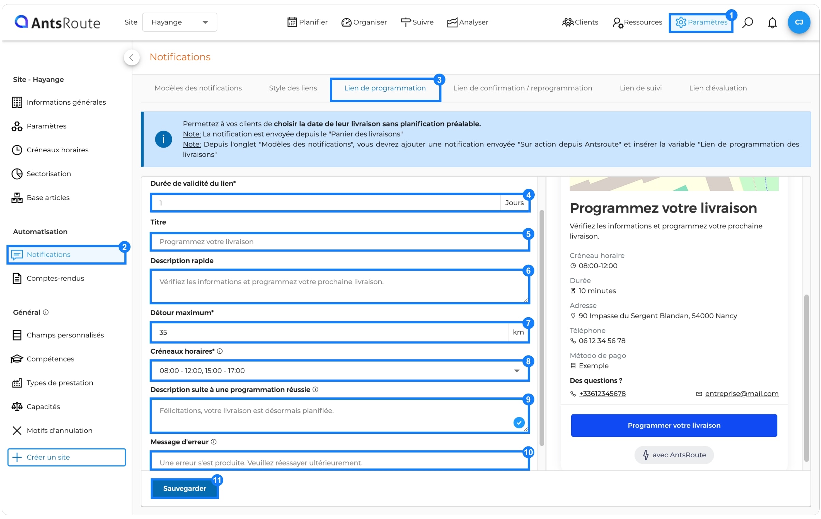Open Comptes-rendus in sidebar
821x519 pixels.
pos(48,278)
